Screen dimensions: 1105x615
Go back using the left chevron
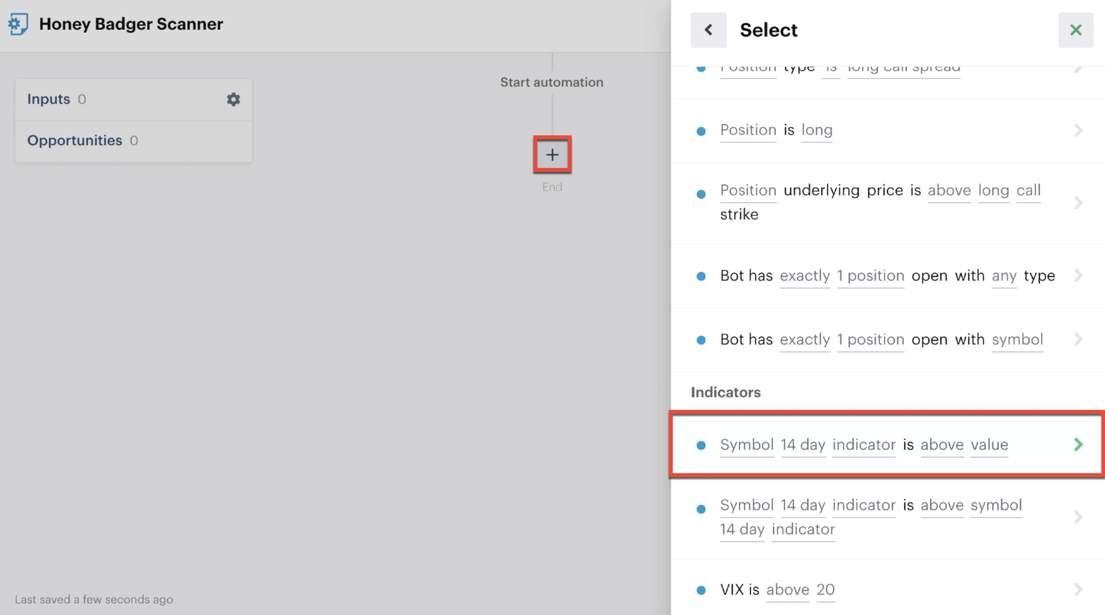[x=708, y=30]
